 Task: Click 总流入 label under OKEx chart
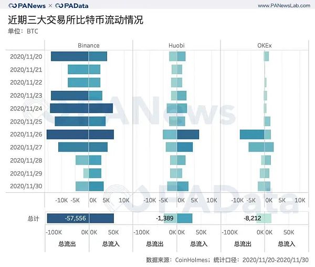(286, 244)
